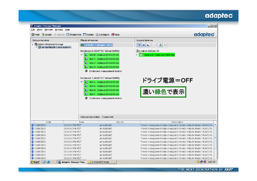Collapse Enclosure 0 drive list arrow
Image resolution: width=257 pixels, height=181 pixels.
coord(82,55)
